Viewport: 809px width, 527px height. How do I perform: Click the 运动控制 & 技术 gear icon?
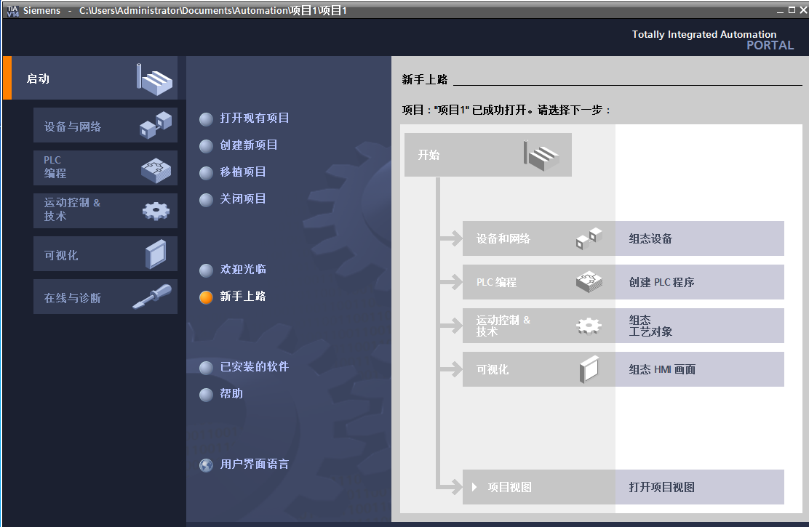click(x=156, y=211)
